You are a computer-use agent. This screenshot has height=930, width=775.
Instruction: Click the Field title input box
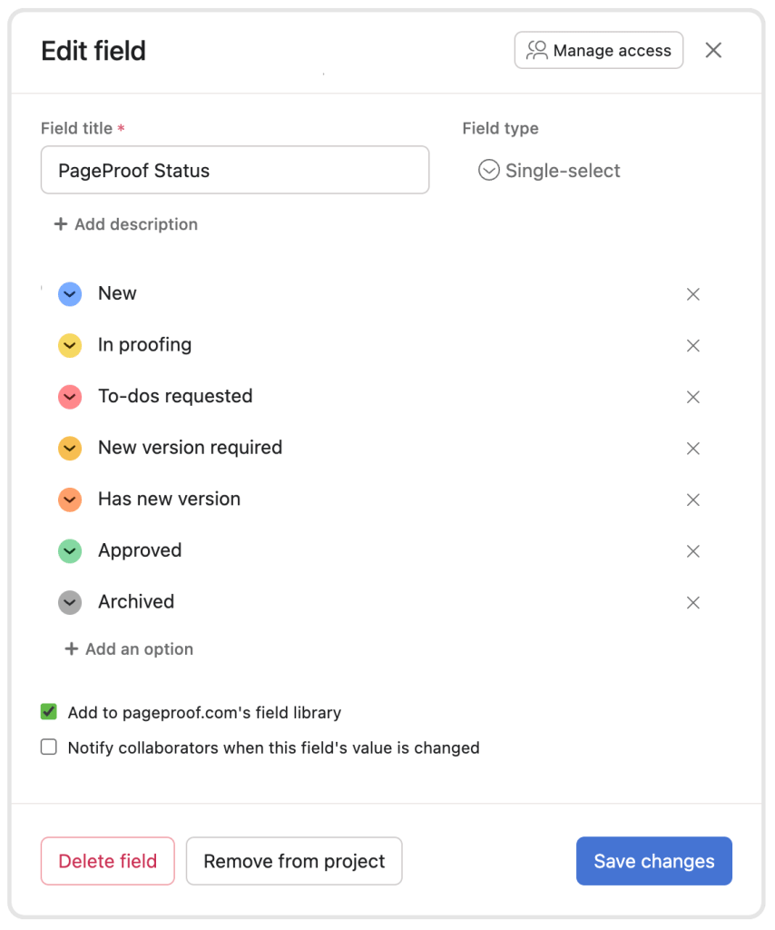(x=234, y=171)
